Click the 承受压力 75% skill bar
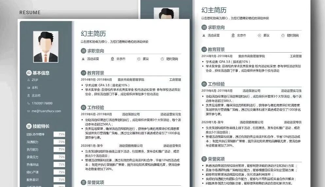This screenshot has width=325, height=187. coord(59,157)
